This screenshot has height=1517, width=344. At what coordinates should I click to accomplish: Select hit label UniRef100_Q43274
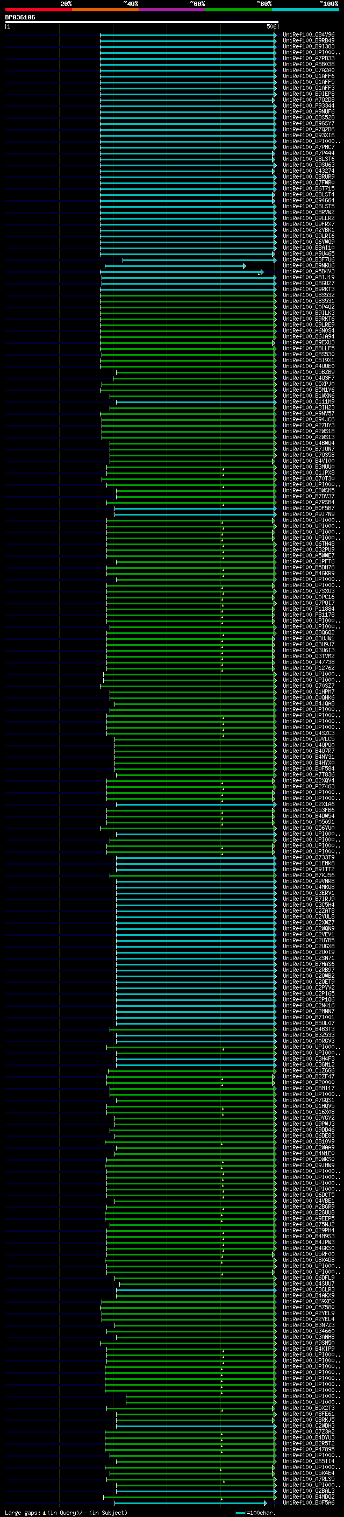(x=308, y=171)
